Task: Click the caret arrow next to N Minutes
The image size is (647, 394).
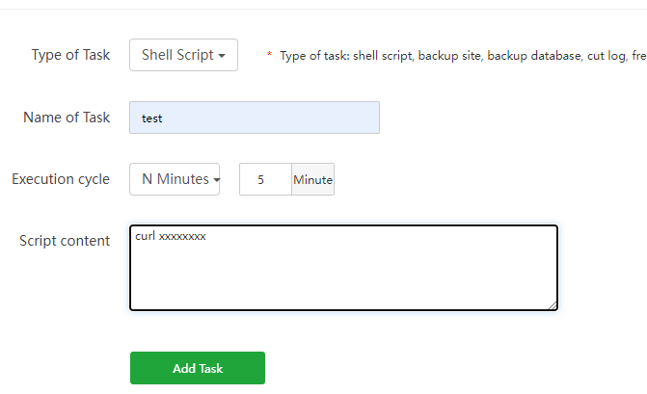Action: tap(216, 180)
